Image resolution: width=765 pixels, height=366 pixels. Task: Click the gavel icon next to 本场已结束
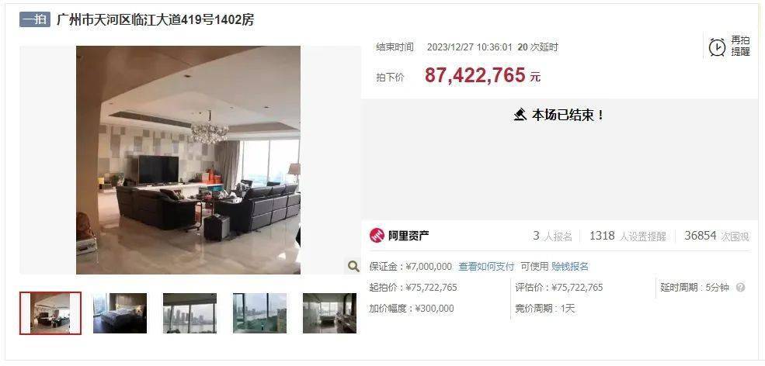coord(520,115)
